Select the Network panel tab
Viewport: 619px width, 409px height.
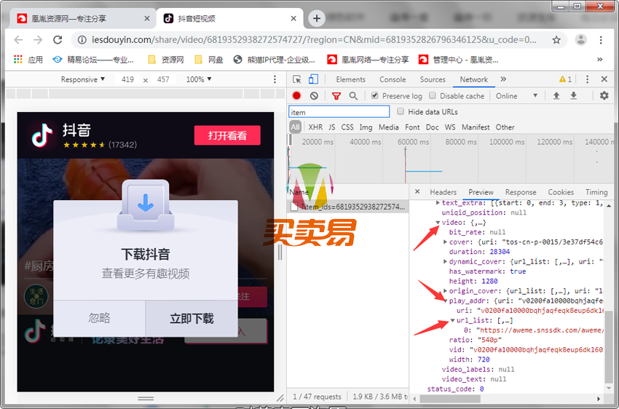pos(473,79)
